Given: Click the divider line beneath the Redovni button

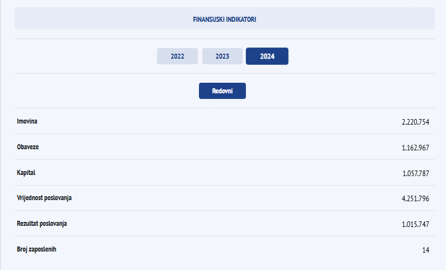Looking at the screenshot, I should coord(224,108).
